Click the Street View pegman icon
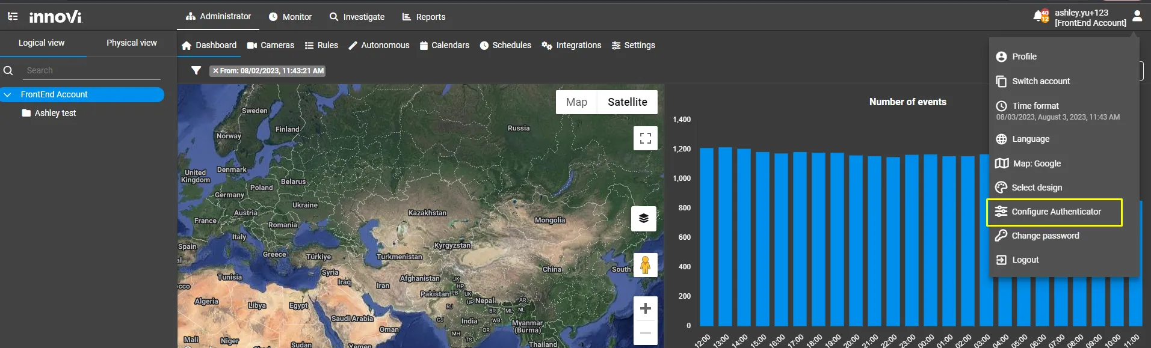This screenshot has height=348, width=1151. 645,264
